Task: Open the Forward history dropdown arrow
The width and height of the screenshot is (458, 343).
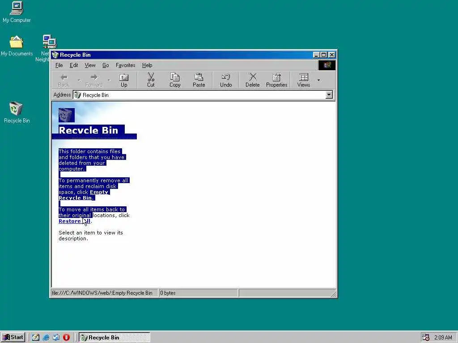Action: tap(109, 80)
